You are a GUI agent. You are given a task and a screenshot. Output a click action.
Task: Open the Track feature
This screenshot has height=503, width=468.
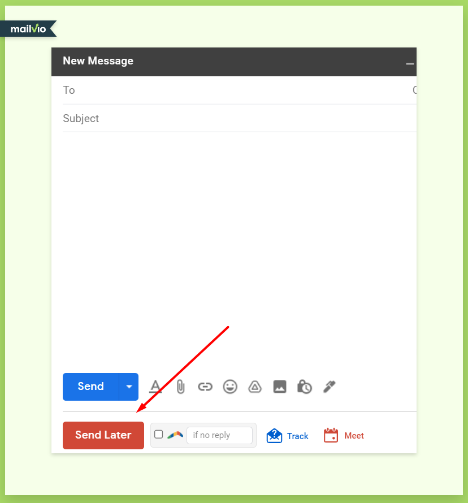288,436
